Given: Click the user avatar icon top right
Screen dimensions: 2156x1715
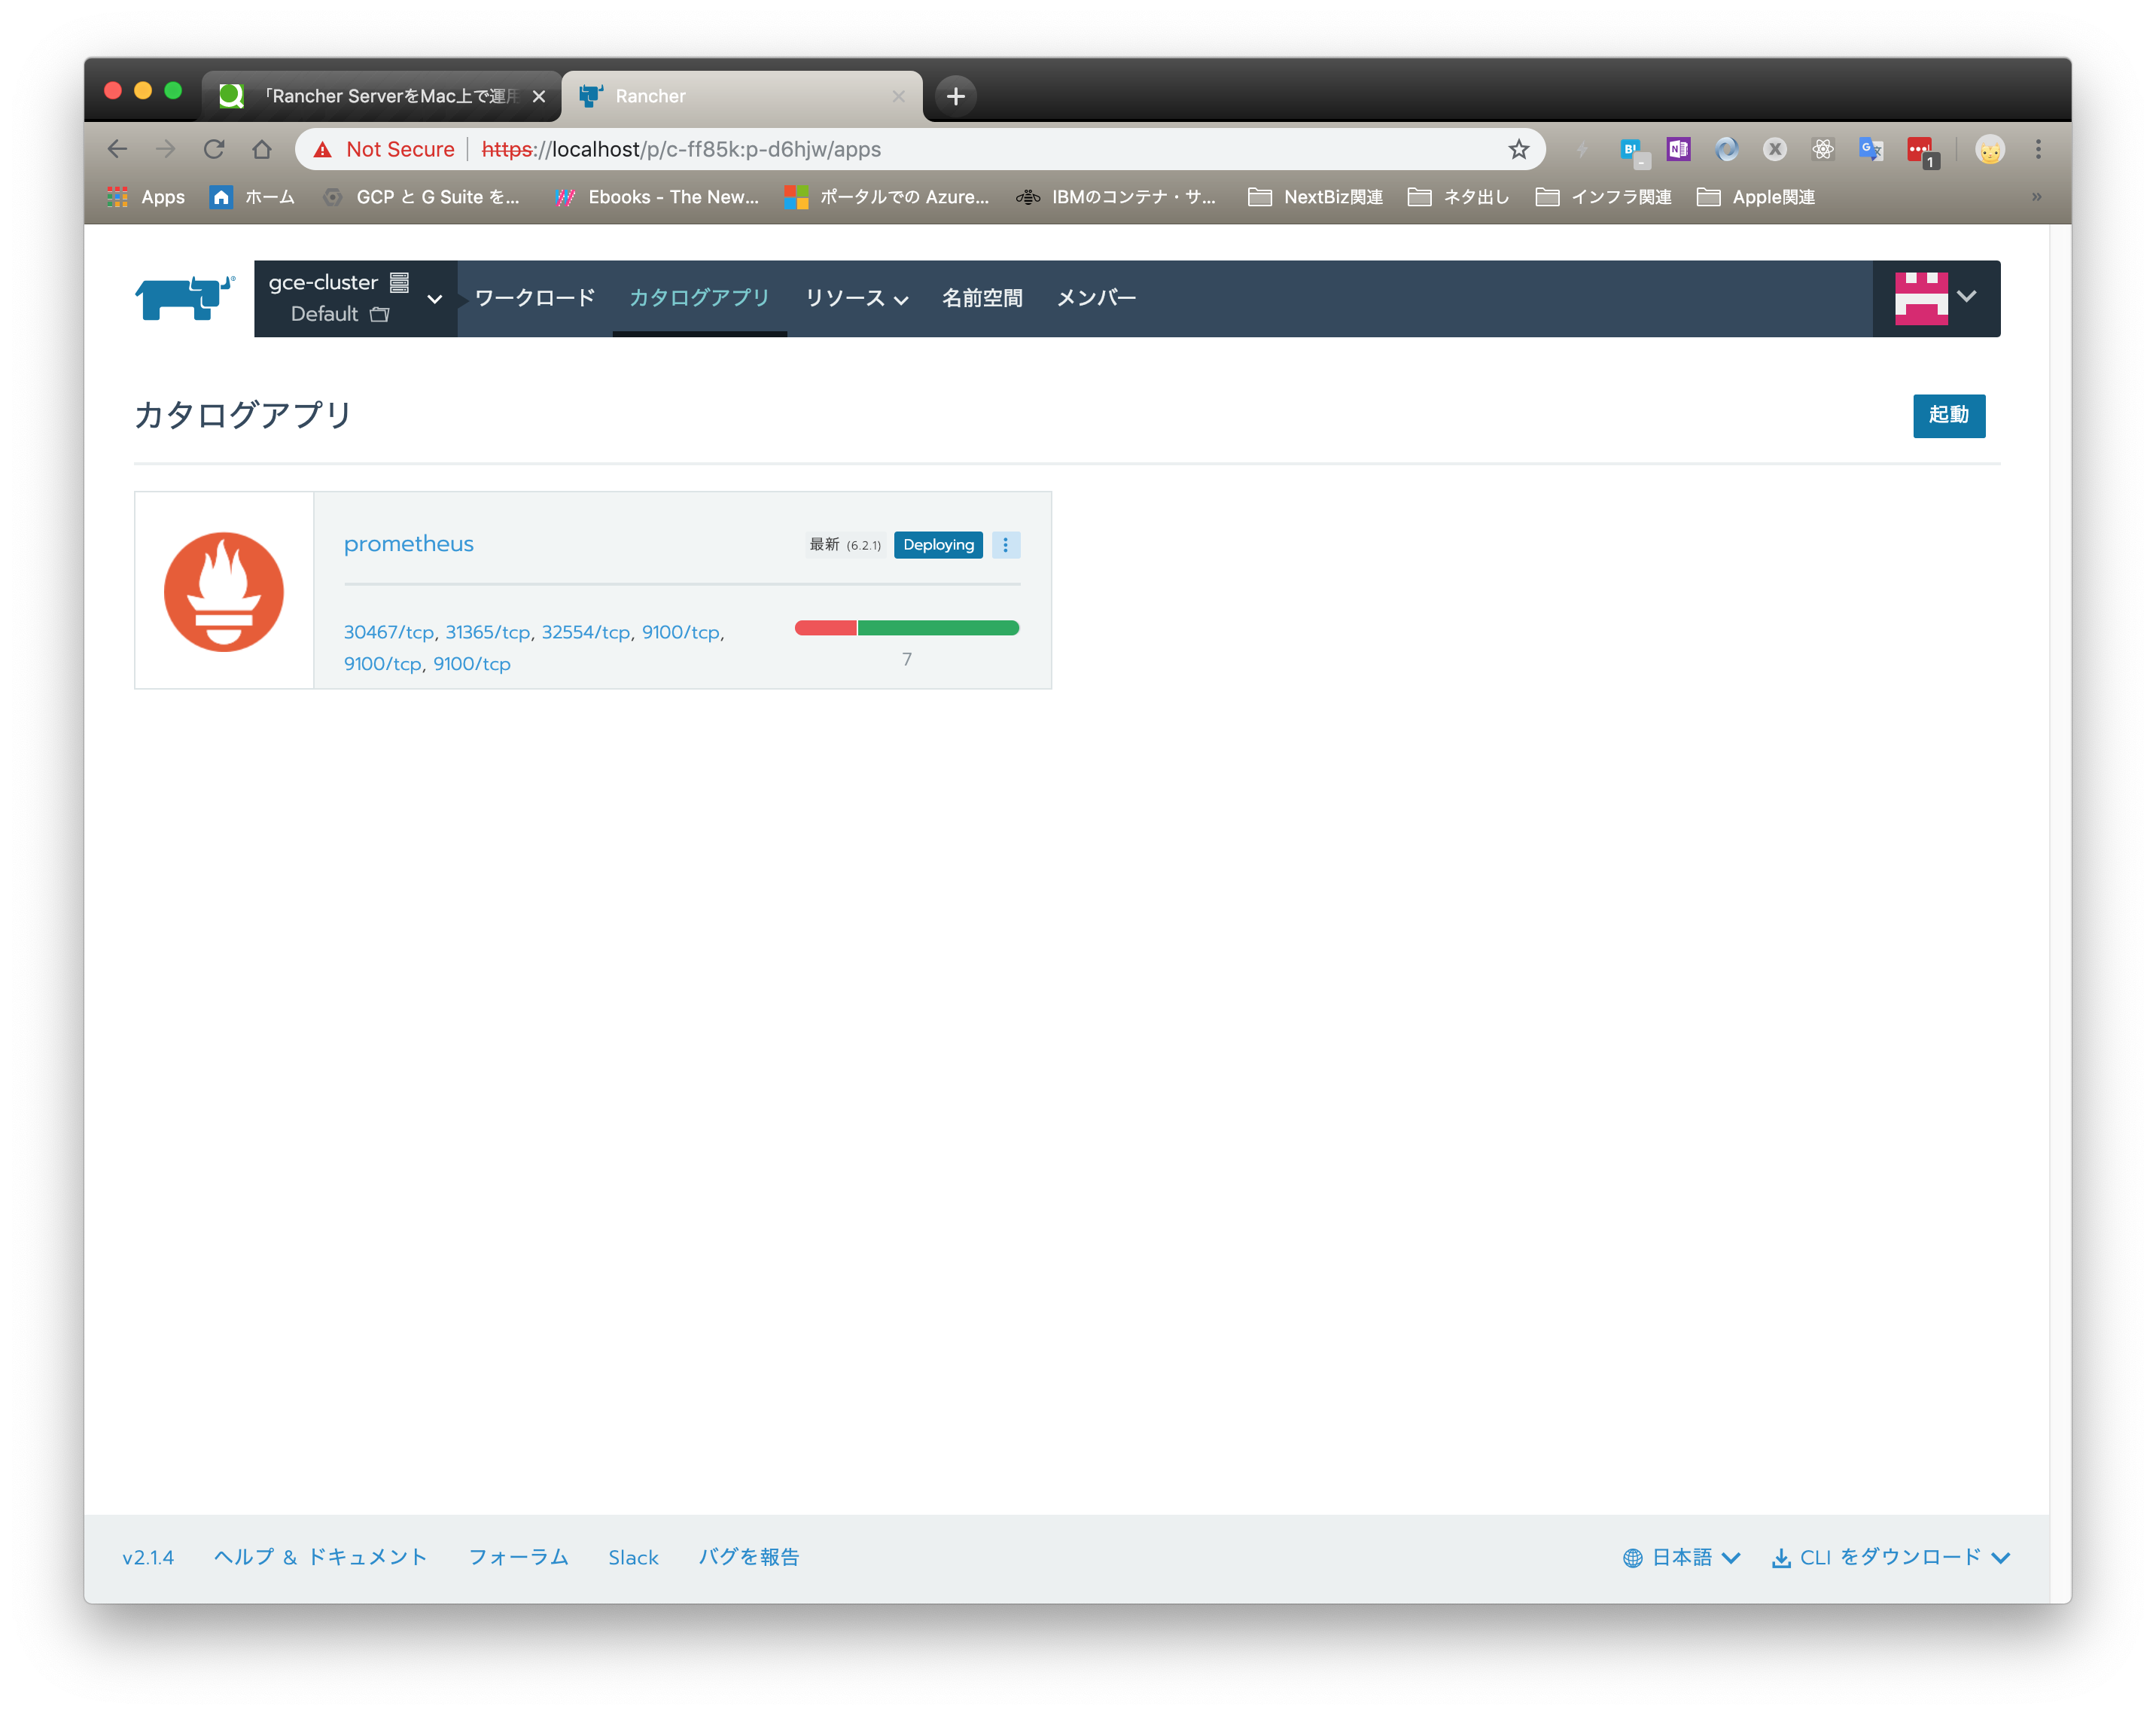Looking at the screenshot, I should [x=1920, y=297].
